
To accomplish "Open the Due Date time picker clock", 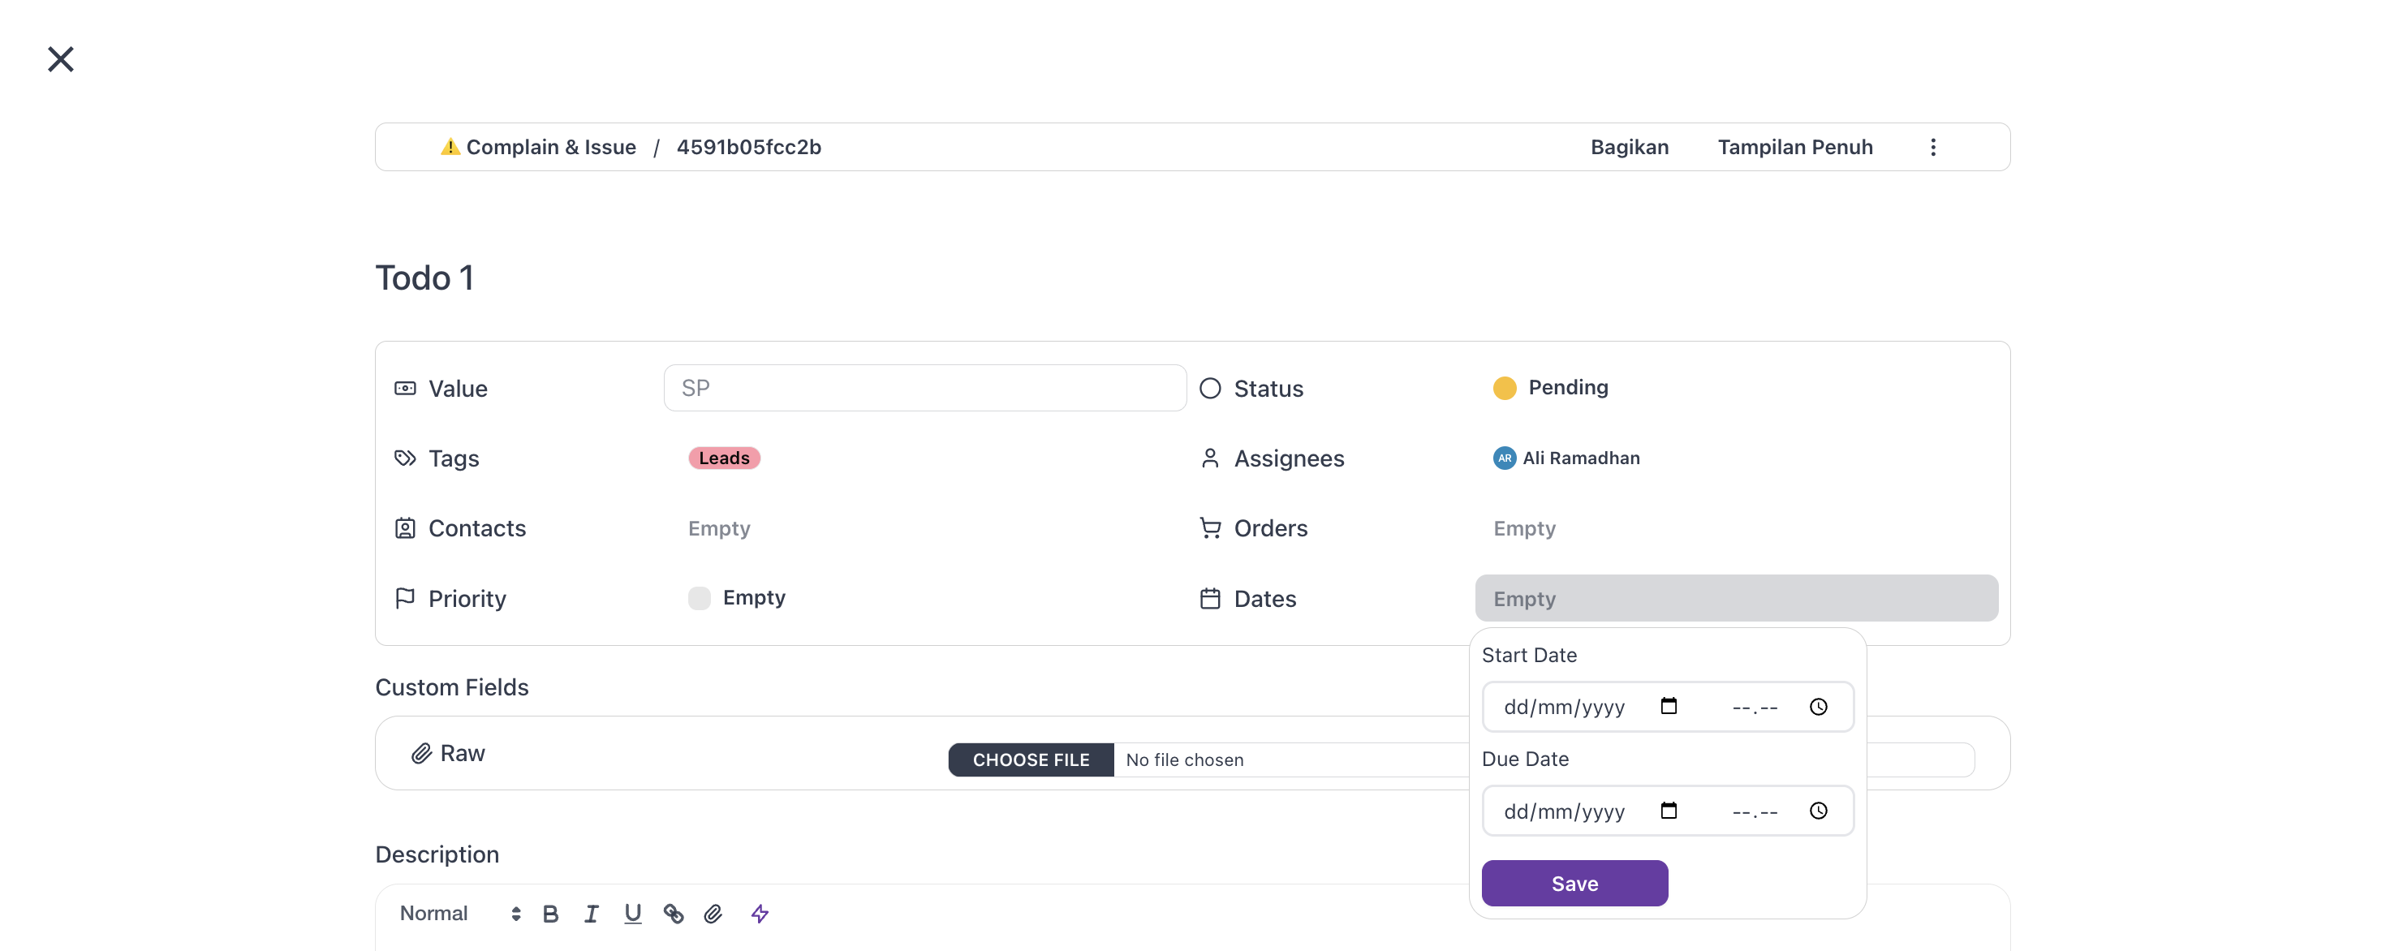I will coord(1818,811).
